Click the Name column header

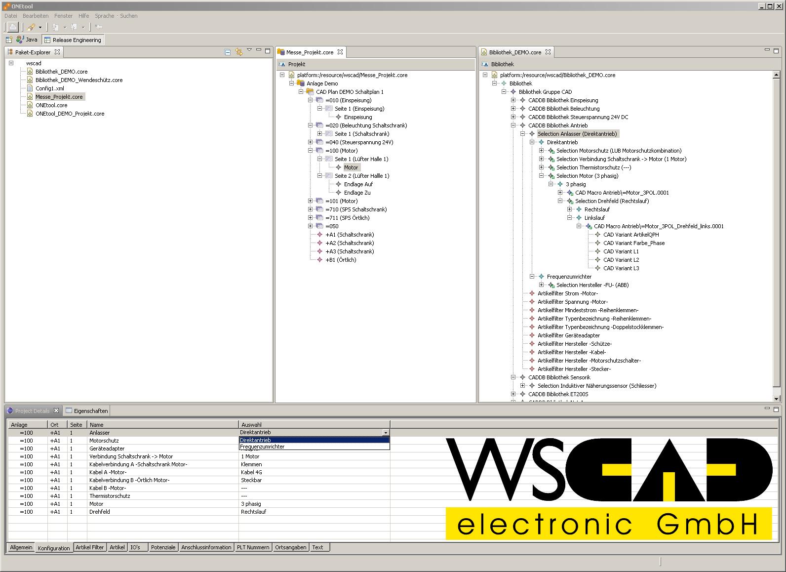pos(97,425)
